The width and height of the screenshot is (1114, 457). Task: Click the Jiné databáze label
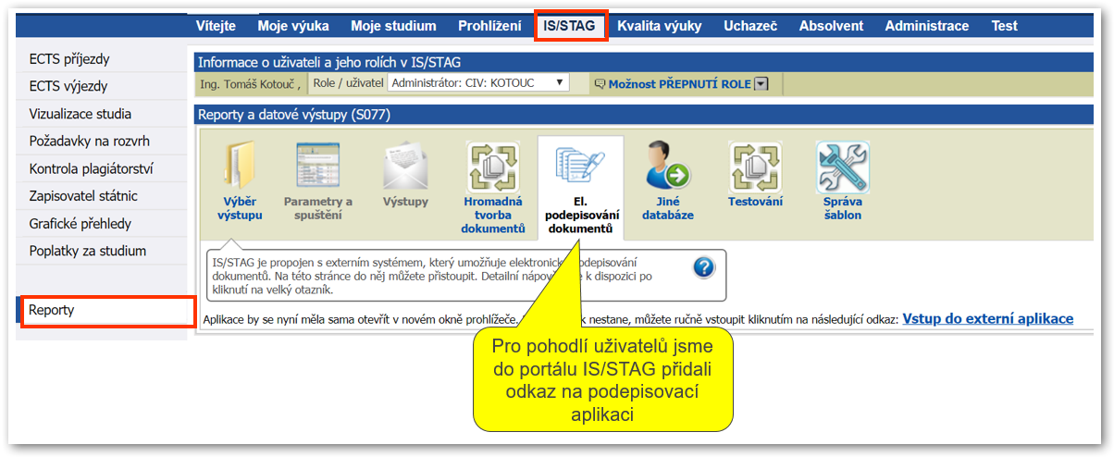coord(668,208)
